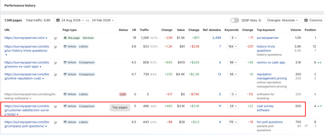This screenshot has width=324, height=135.
Task: Open the surveysparrow top keyword link
Action: [x=268, y=38]
